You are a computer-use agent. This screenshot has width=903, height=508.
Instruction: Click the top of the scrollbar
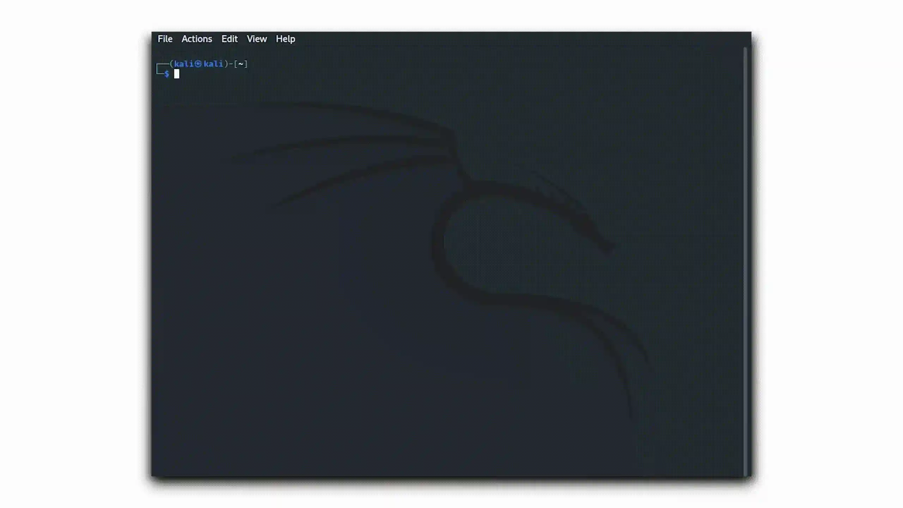[x=745, y=50]
